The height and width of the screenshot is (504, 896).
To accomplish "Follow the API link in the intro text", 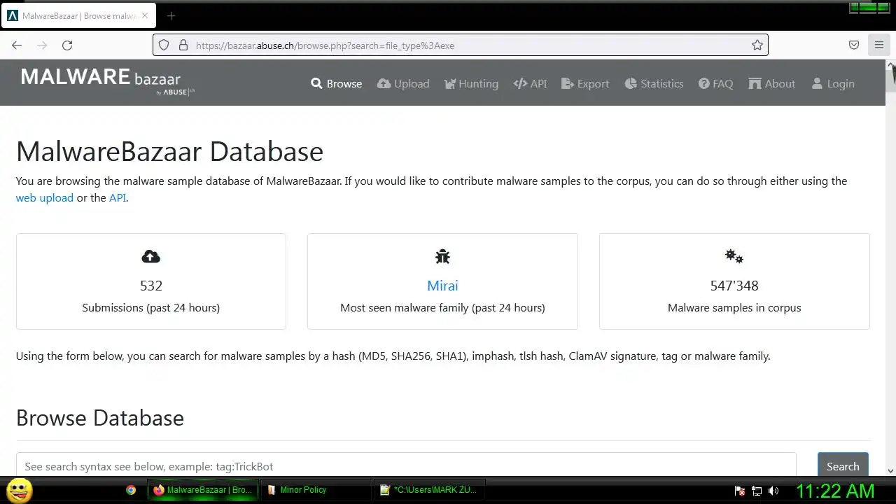I will [118, 197].
